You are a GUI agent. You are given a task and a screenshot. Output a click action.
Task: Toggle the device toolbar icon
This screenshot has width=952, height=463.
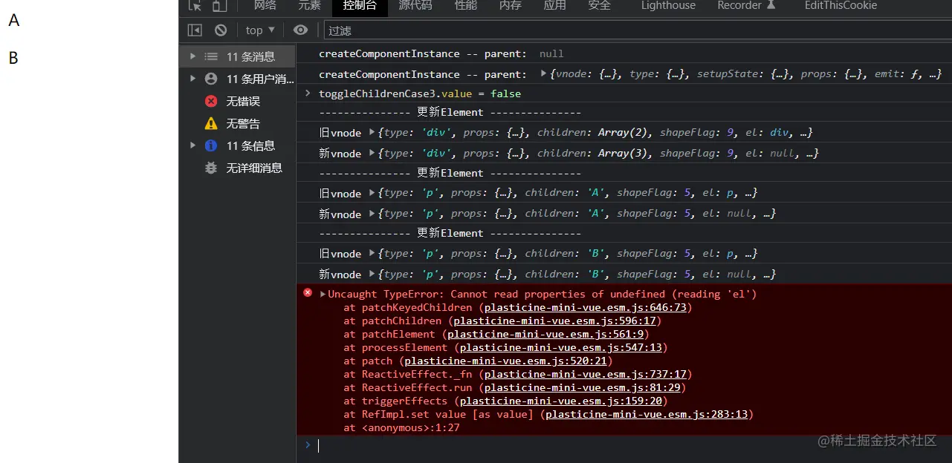[218, 5]
